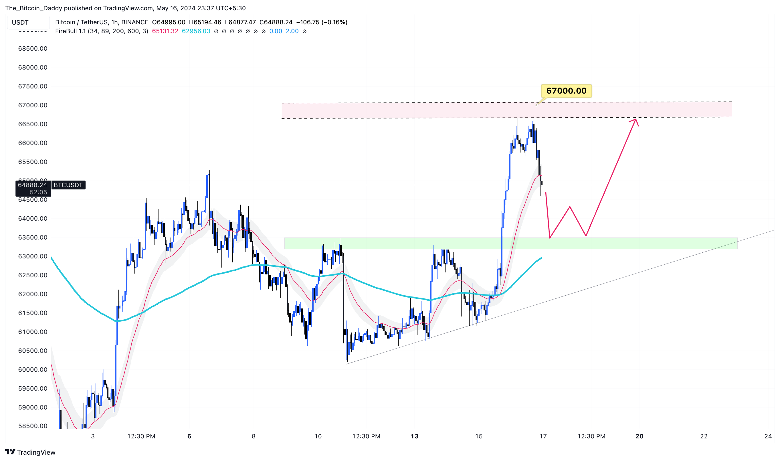
Task: Click the date label 15 on time axis
Action: coord(479,436)
